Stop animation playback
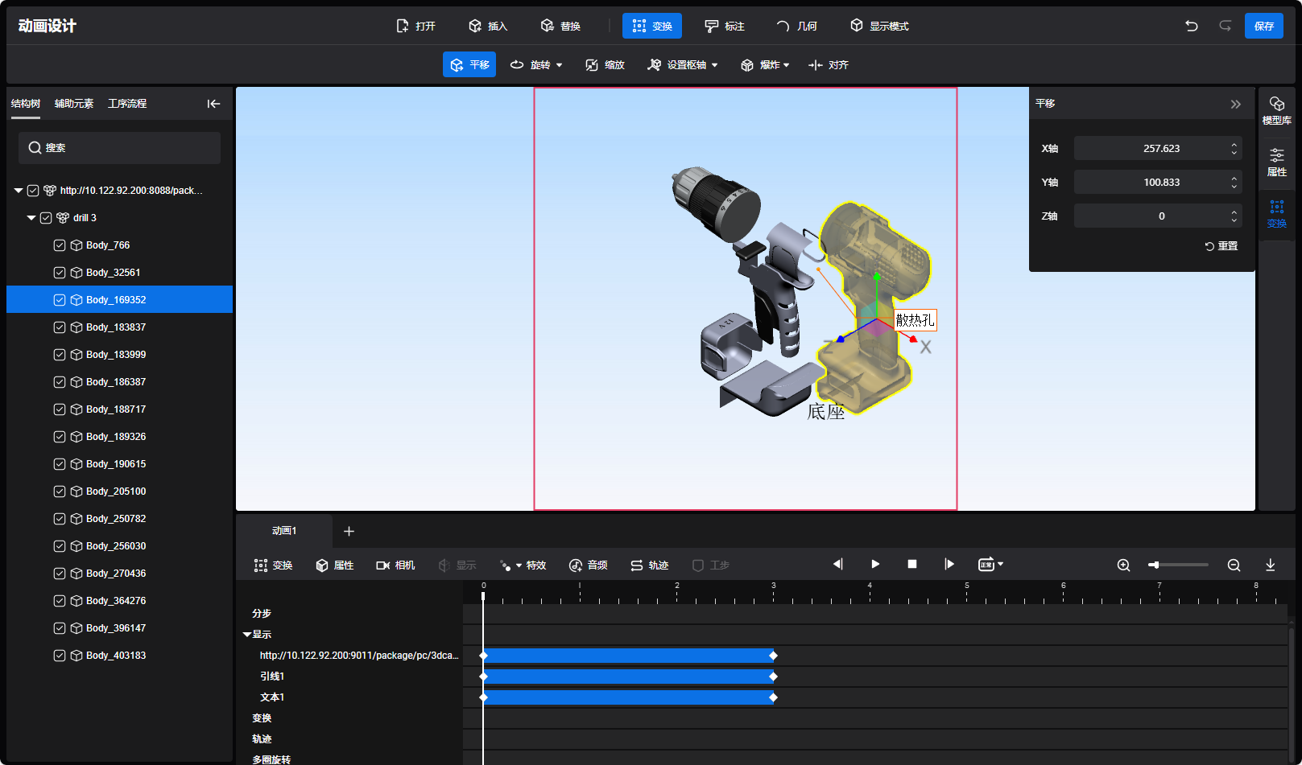1302x765 pixels. click(912, 565)
